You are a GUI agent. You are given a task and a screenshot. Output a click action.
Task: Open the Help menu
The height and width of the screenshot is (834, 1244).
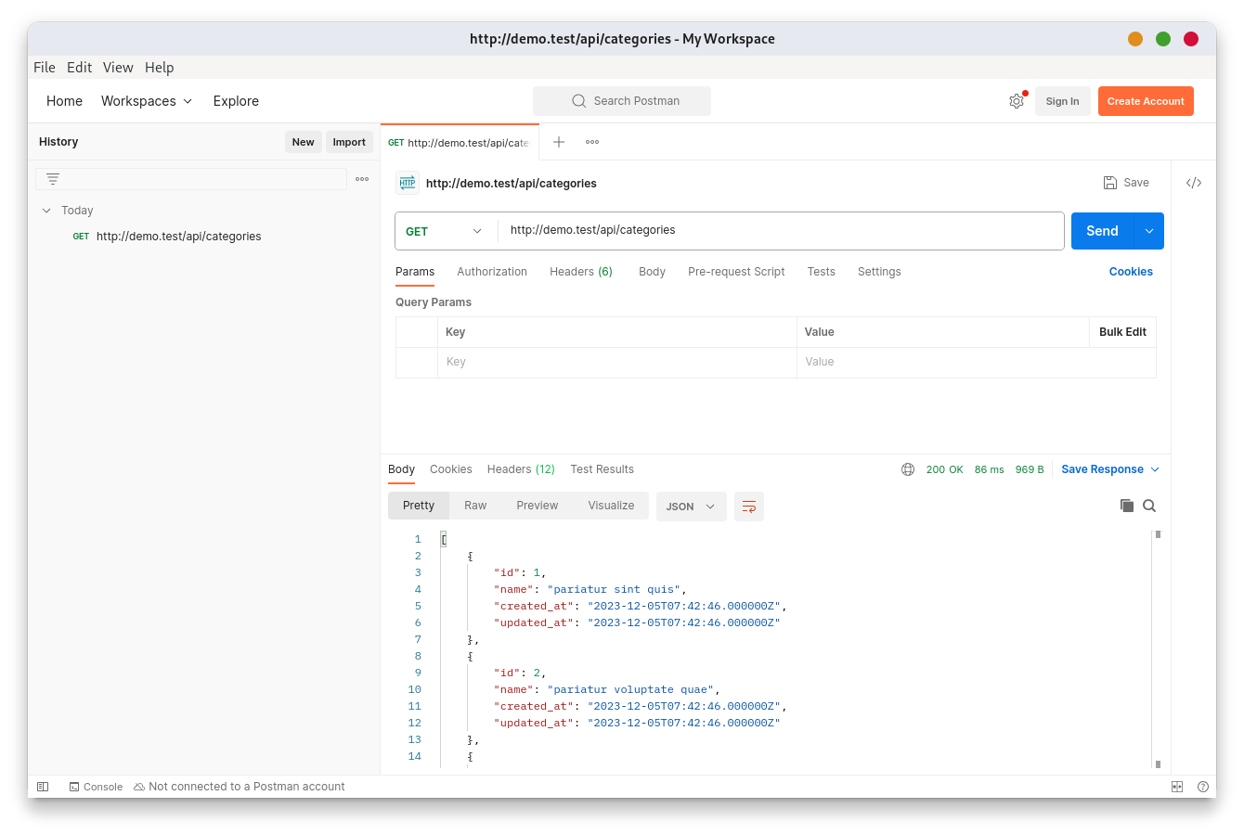[x=160, y=68]
